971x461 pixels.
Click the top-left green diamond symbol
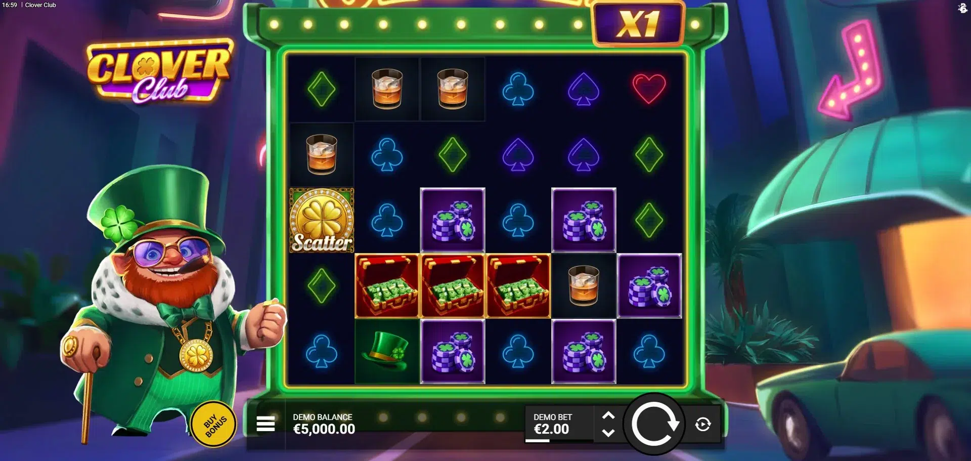[322, 90]
